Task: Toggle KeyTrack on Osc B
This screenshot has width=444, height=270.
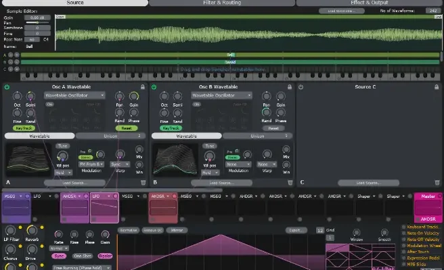Action: click(171, 128)
